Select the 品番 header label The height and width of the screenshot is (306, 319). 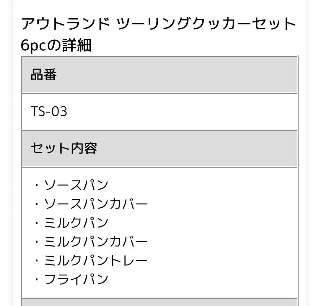pos(43,75)
